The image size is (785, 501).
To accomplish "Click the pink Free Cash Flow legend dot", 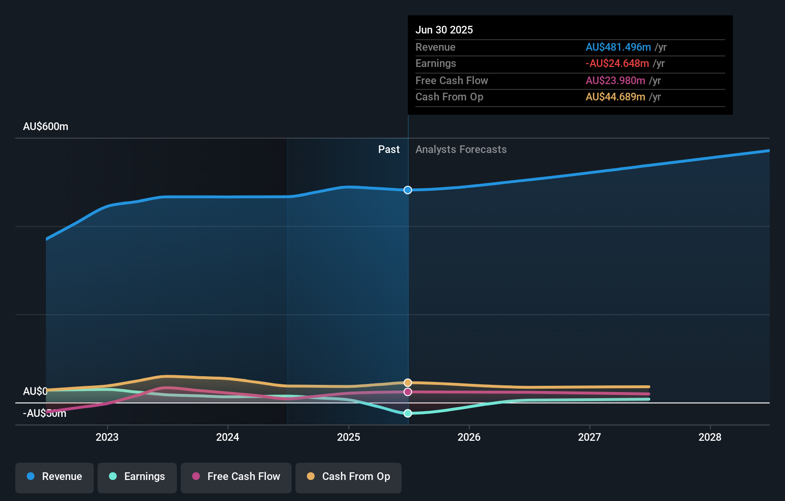I will click(196, 477).
